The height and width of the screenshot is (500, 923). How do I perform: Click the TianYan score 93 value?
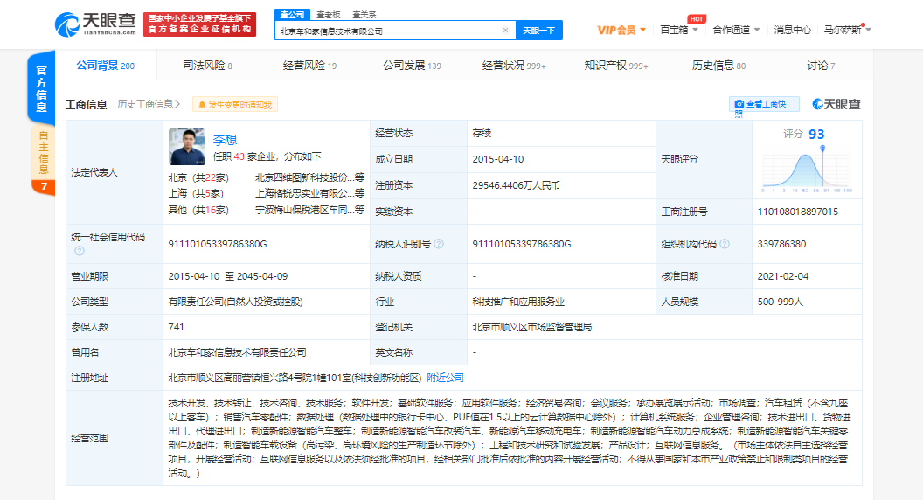[816, 135]
